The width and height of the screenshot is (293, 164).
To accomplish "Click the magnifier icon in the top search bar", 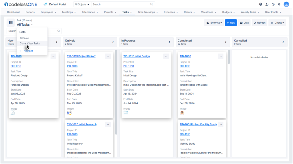I will [152, 5].
